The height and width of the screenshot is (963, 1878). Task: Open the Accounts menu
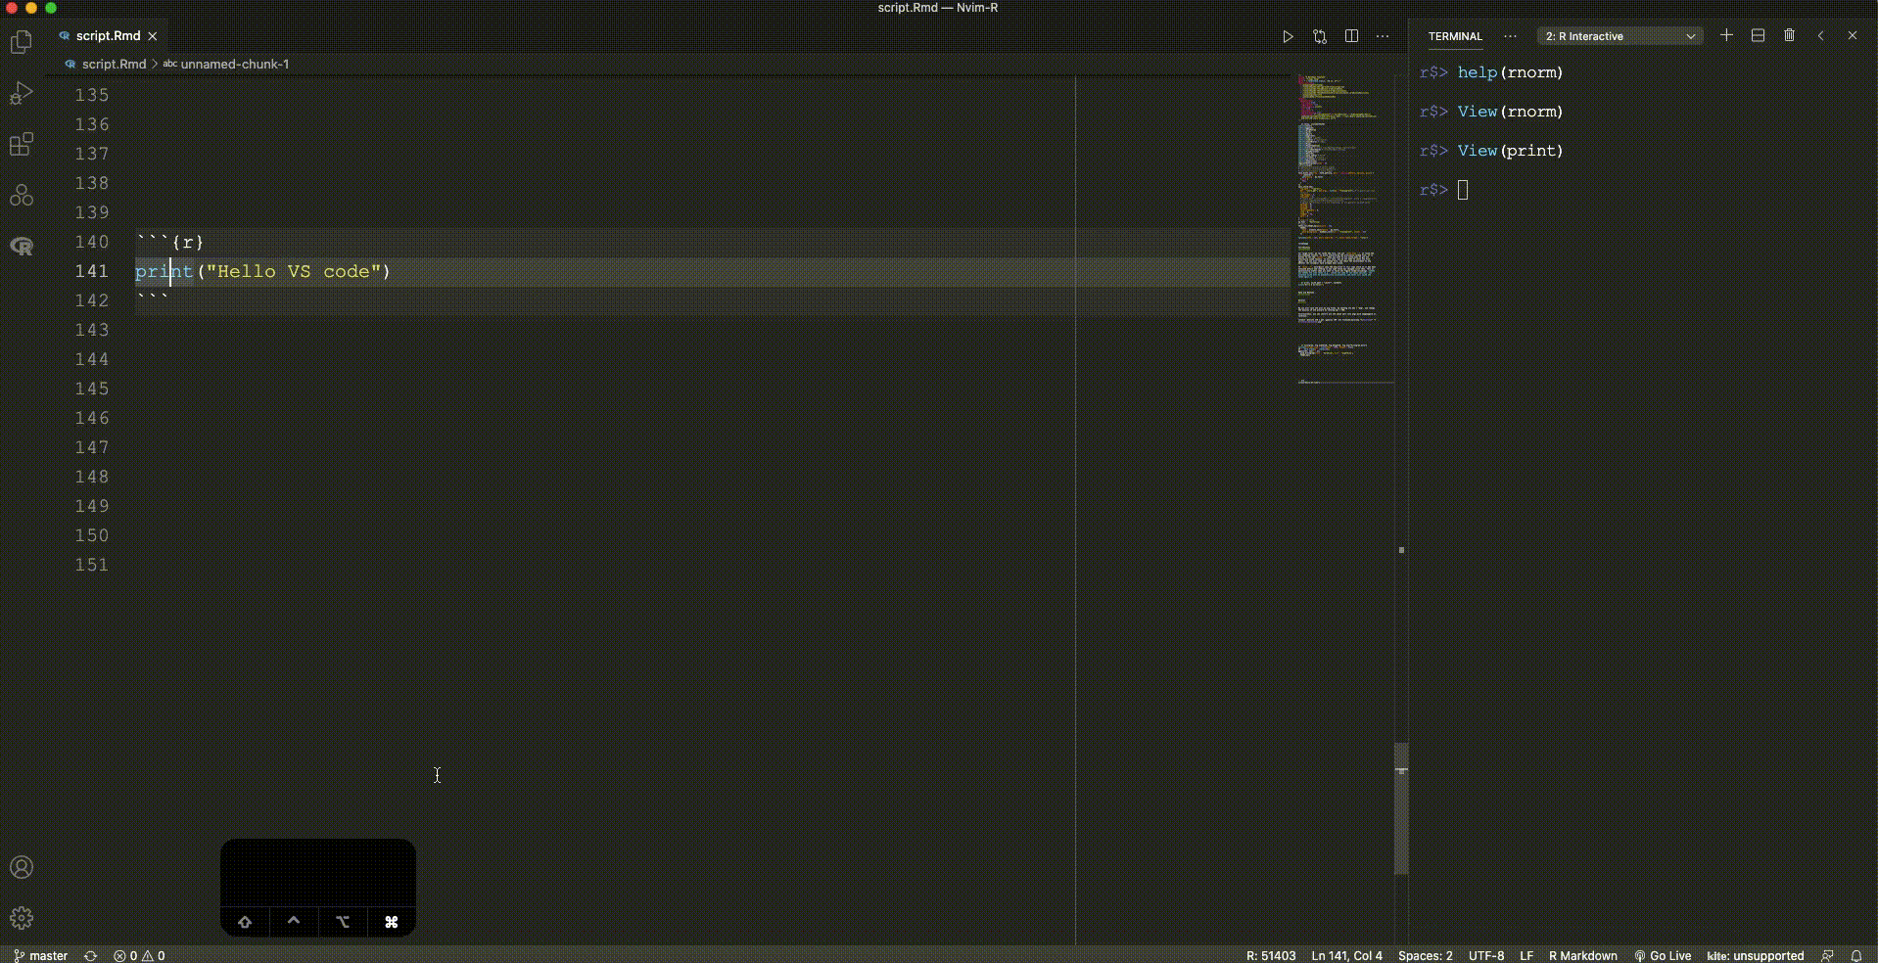click(x=21, y=867)
